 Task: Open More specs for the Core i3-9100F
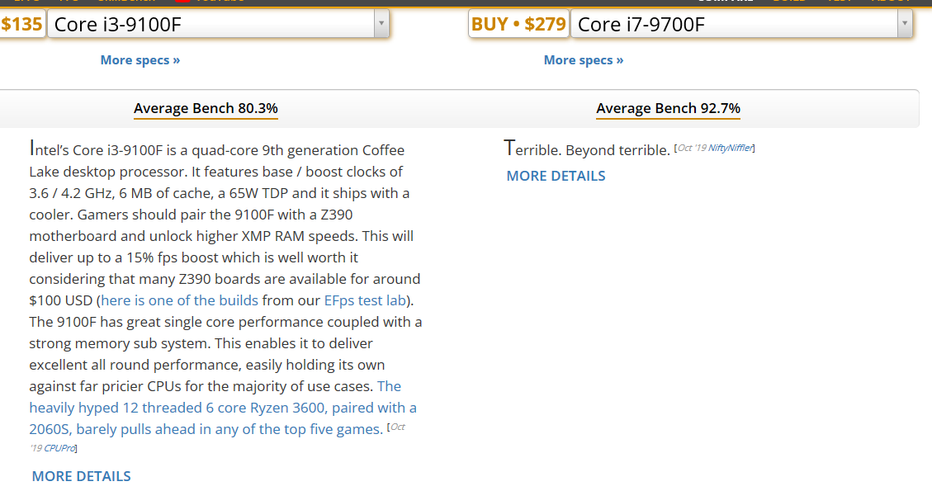click(x=140, y=60)
